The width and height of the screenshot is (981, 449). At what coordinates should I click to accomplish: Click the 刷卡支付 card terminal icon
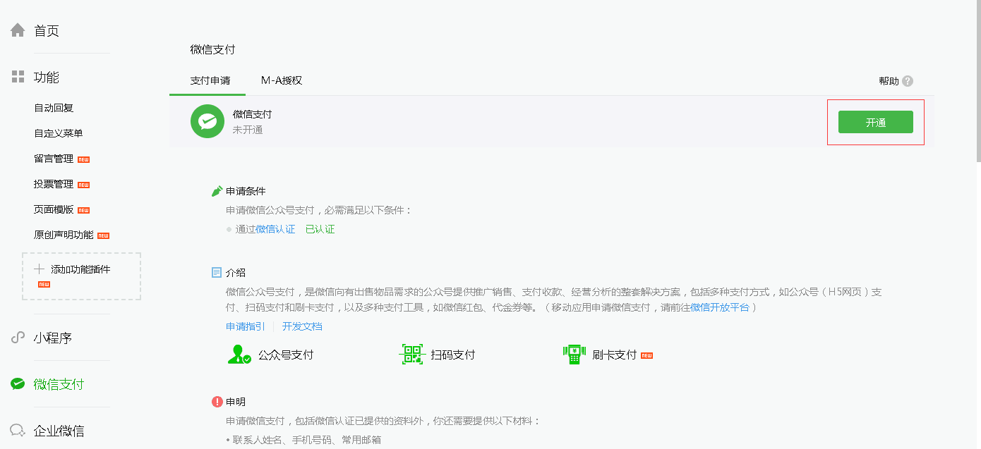pyautogui.click(x=574, y=355)
